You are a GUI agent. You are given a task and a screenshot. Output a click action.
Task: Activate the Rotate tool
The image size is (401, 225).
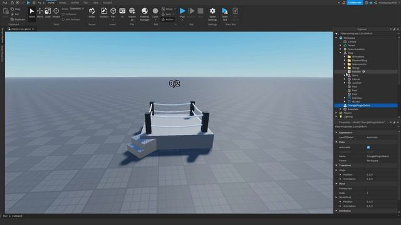(x=56, y=13)
